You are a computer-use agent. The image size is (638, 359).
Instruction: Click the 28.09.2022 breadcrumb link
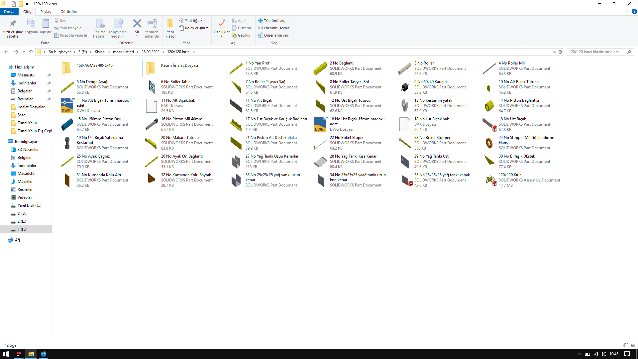tap(150, 52)
